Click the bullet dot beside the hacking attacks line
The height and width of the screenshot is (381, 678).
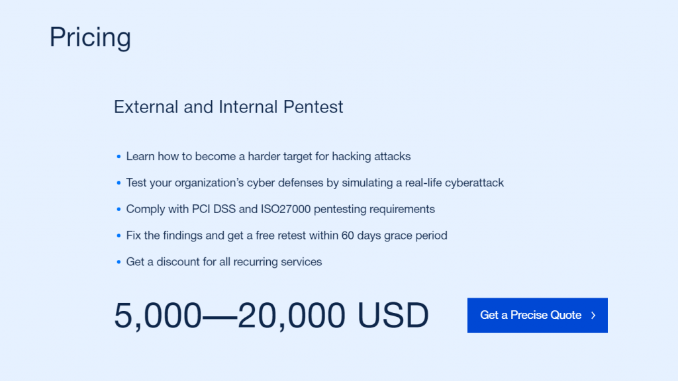pos(119,156)
